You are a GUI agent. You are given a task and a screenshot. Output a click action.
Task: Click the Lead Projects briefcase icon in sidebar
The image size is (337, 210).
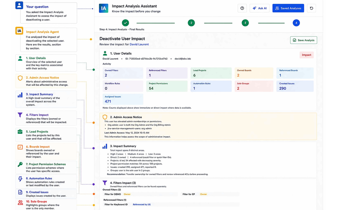coord(20,132)
